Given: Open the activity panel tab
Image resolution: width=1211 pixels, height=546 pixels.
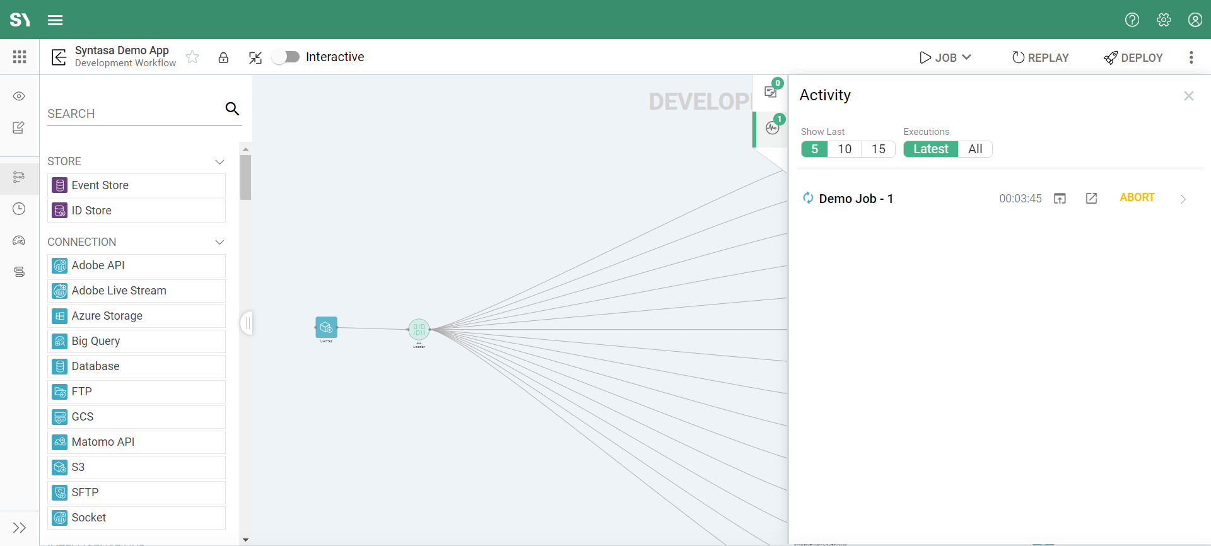Looking at the screenshot, I should click(772, 128).
